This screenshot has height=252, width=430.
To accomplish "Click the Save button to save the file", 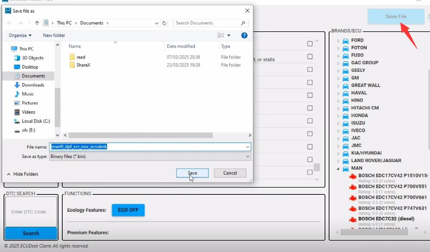I will coord(192,173).
